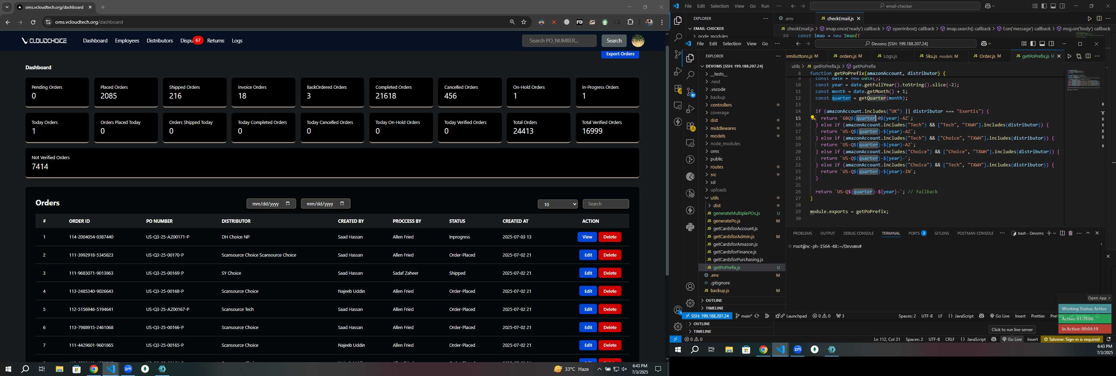Open Remote Explorer in Devoms activity bar

(x=691, y=143)
